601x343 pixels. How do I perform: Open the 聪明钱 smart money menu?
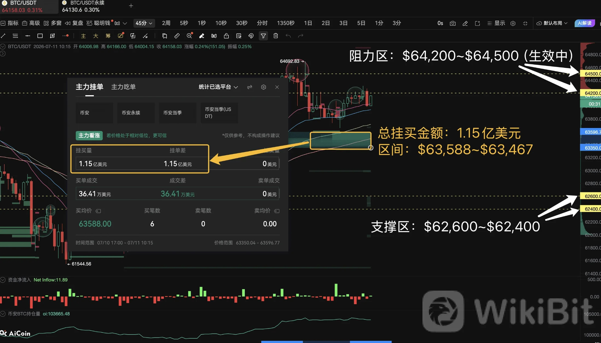coord(98,23)
